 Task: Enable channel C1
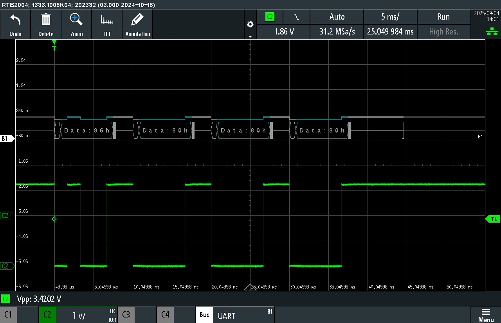[8, 315]
